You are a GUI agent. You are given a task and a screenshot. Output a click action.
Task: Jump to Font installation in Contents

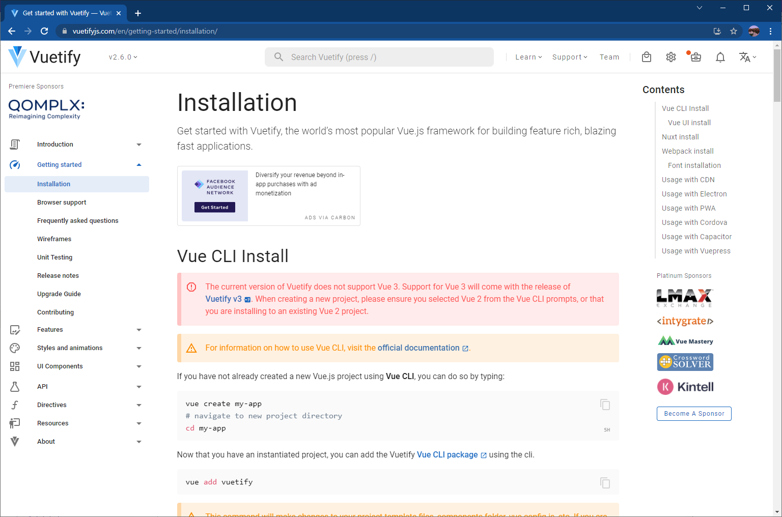(694, 165)
